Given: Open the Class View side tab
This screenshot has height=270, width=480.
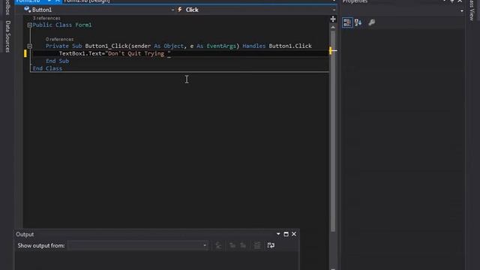Looking at the screenshot, I should click(472, 10).
